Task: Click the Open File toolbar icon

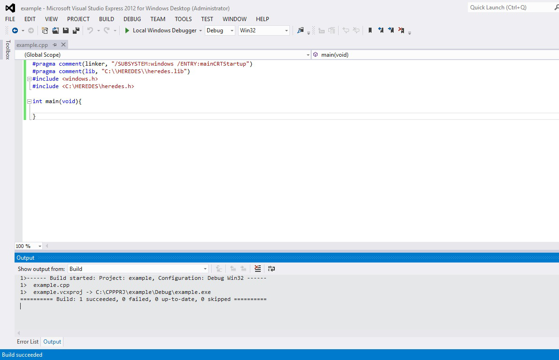Action: click(x=55, y=30)
